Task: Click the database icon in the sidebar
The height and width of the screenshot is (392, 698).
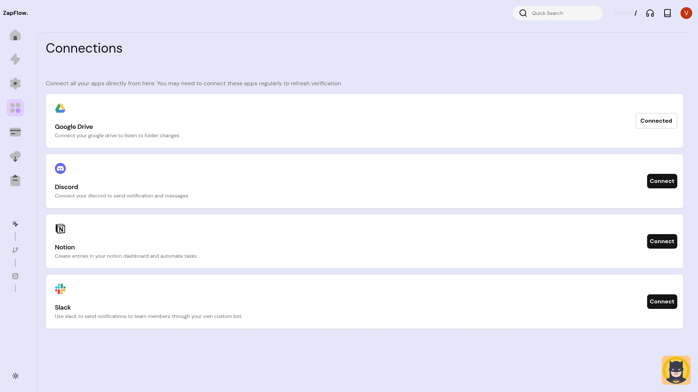Action: (x=15, y=276)
